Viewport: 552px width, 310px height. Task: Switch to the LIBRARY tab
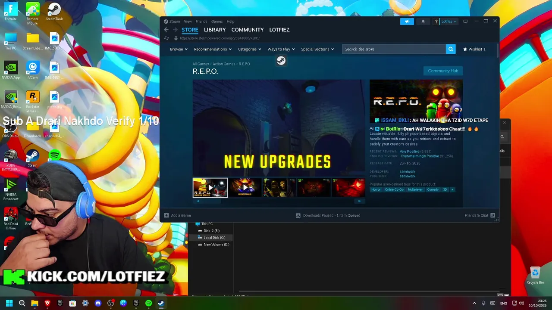pos(215,30)
